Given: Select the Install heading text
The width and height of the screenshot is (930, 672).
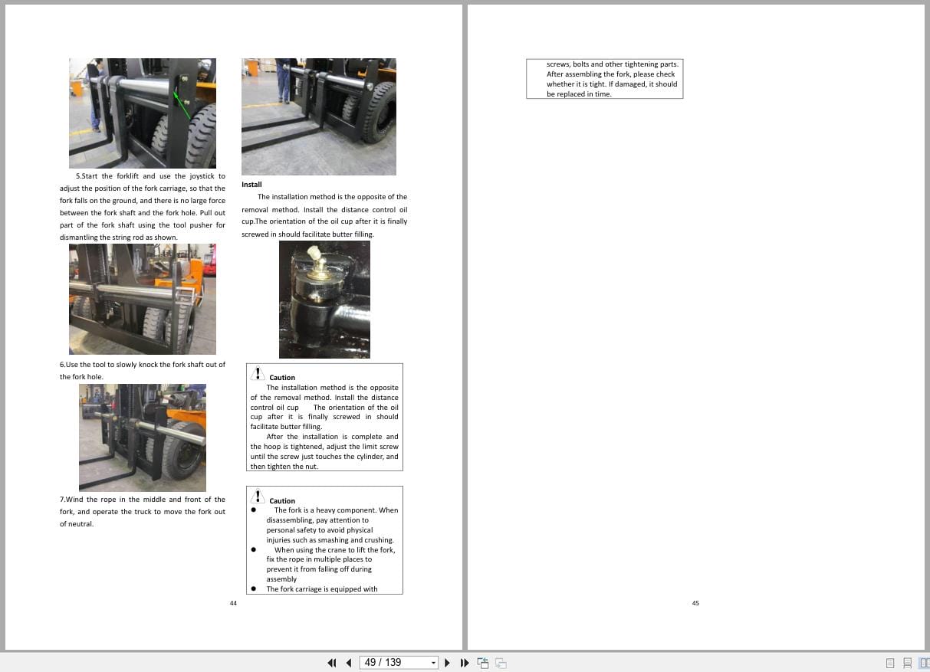Looking at the screenshot, I should pyautogui.click(x=251, y=185).
